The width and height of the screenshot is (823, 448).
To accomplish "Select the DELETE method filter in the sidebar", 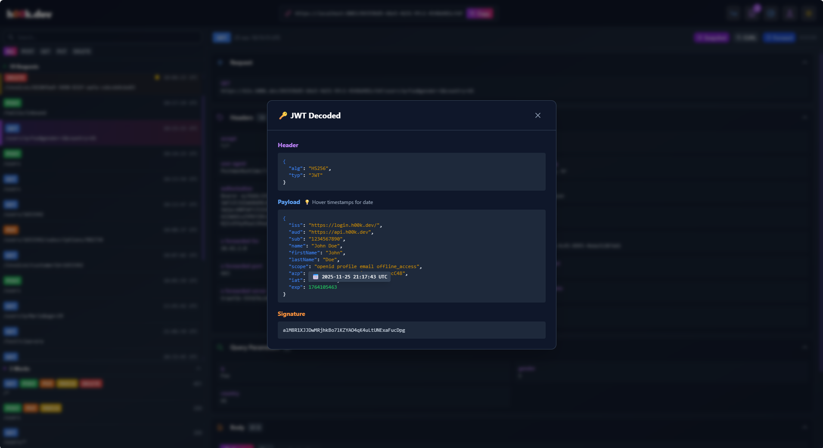I will (x=82, y=51).
